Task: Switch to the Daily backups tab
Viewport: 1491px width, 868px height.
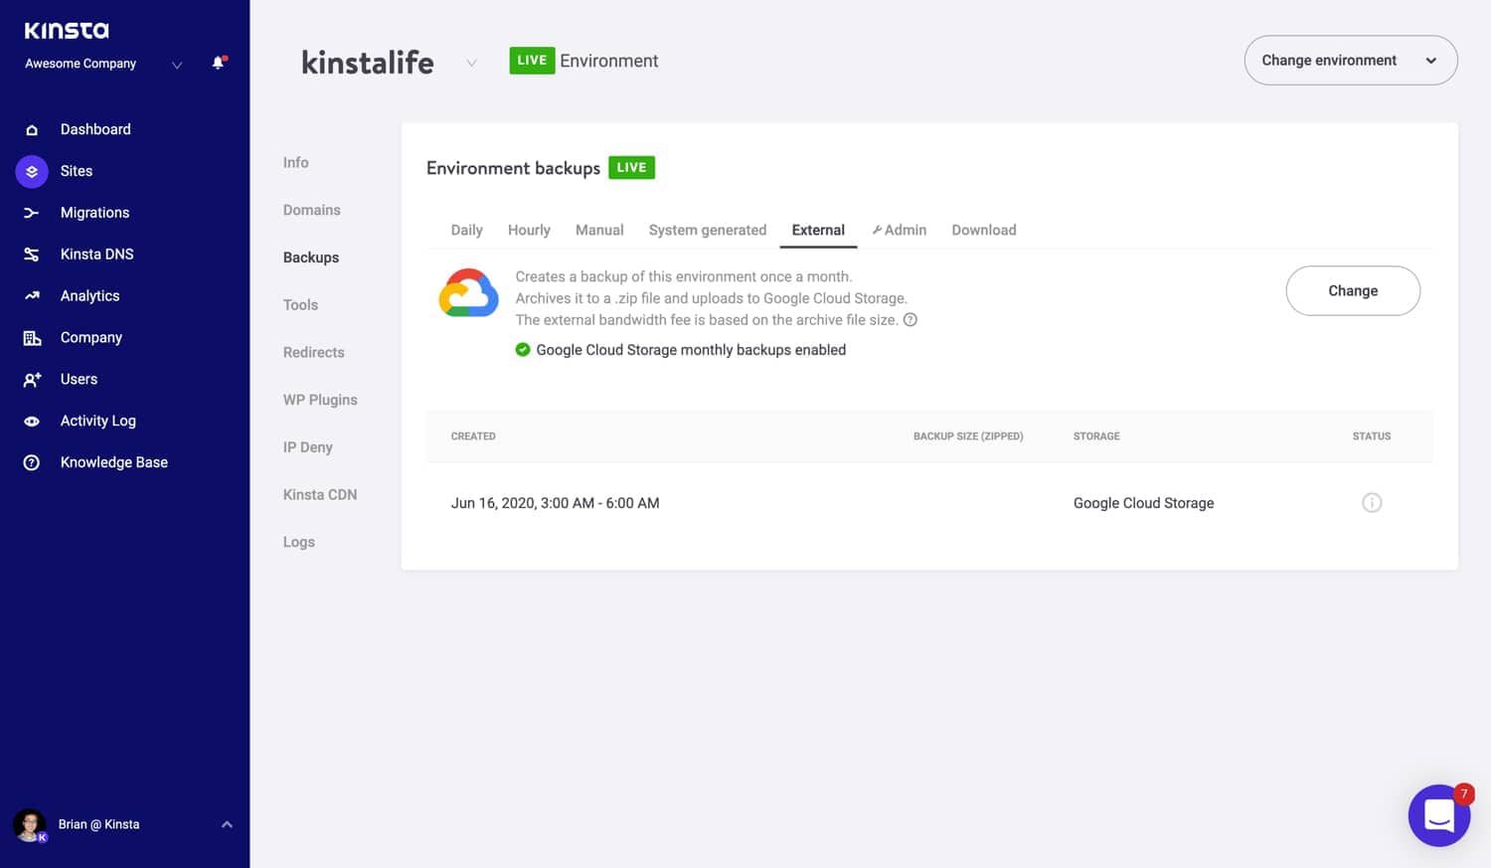Action: tap(466, 231)
